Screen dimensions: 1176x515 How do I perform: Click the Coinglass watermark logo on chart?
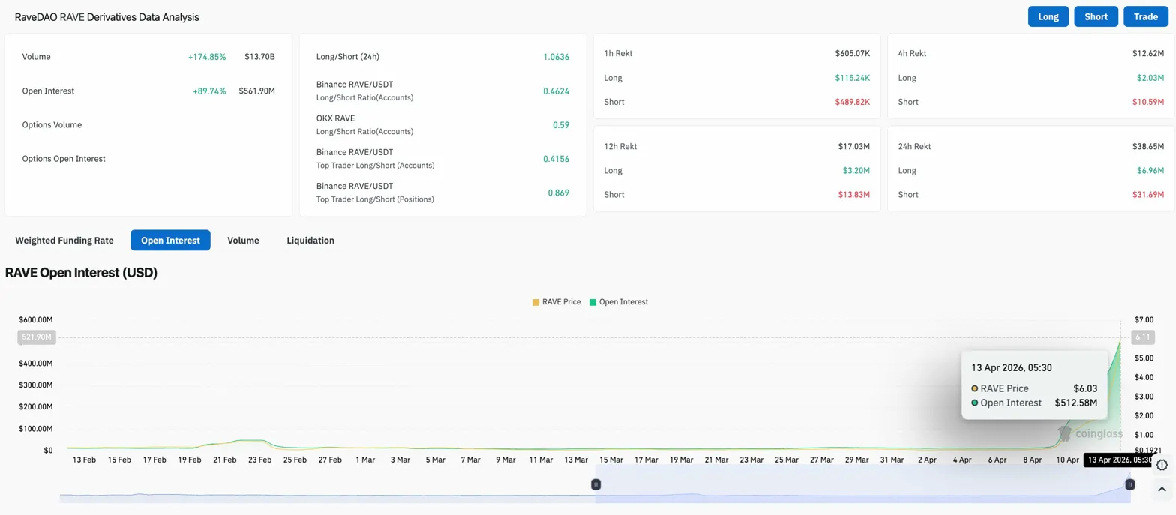(x=1090, y=433)
